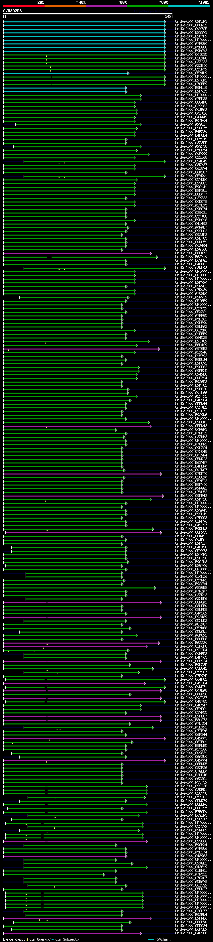
Task: Select hit UniRef100_P93489
Action: tap(191, 617)
